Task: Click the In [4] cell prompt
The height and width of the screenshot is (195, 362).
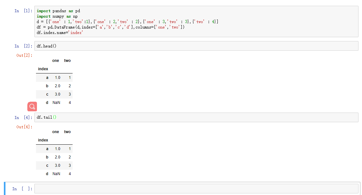Action: [x=23, y=118]
